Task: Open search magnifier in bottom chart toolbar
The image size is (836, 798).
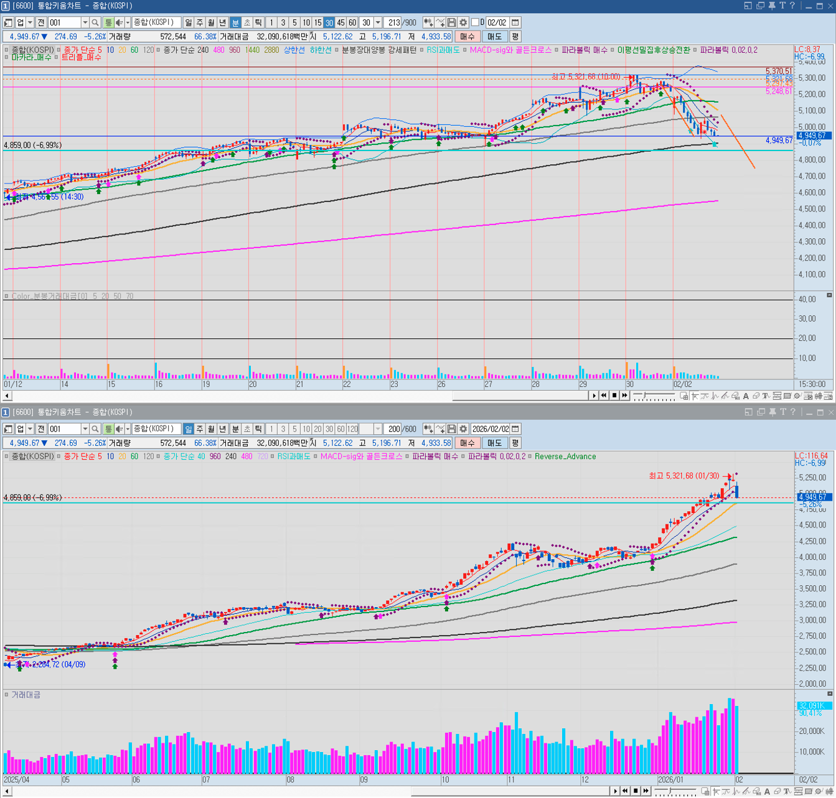Action: click(x=95, y=429)
